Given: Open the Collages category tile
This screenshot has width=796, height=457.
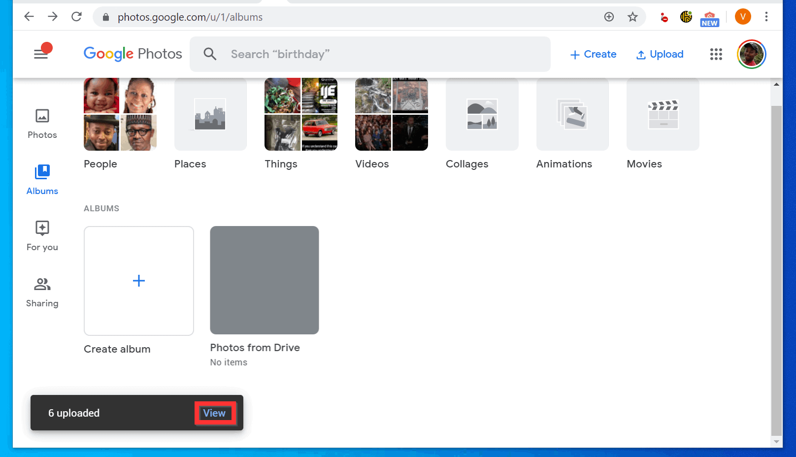Looking at the screenshot, I should tap(482, 114).
